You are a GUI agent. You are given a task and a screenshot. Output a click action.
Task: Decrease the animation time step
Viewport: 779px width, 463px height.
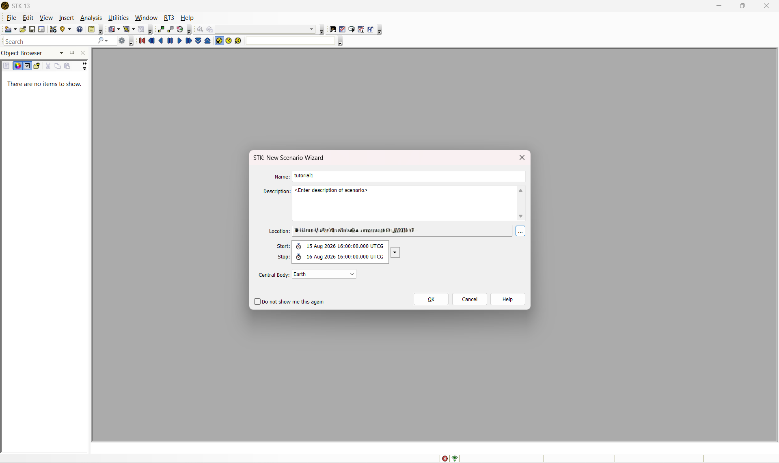click(x=198, y=41)
